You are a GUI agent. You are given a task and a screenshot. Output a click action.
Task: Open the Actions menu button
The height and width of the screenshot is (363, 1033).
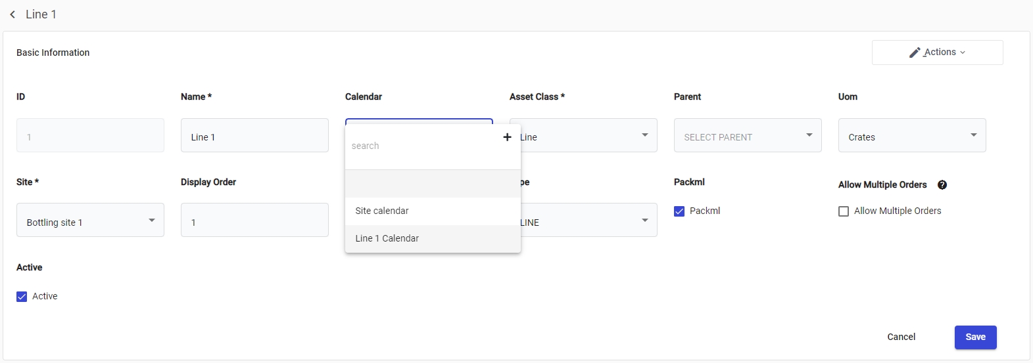coord(937,53)
